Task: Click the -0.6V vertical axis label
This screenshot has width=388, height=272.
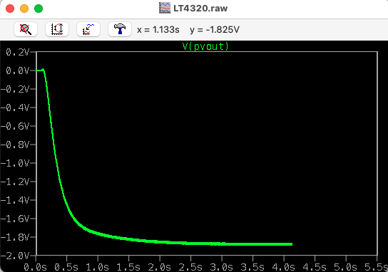Action: (15, 126)
